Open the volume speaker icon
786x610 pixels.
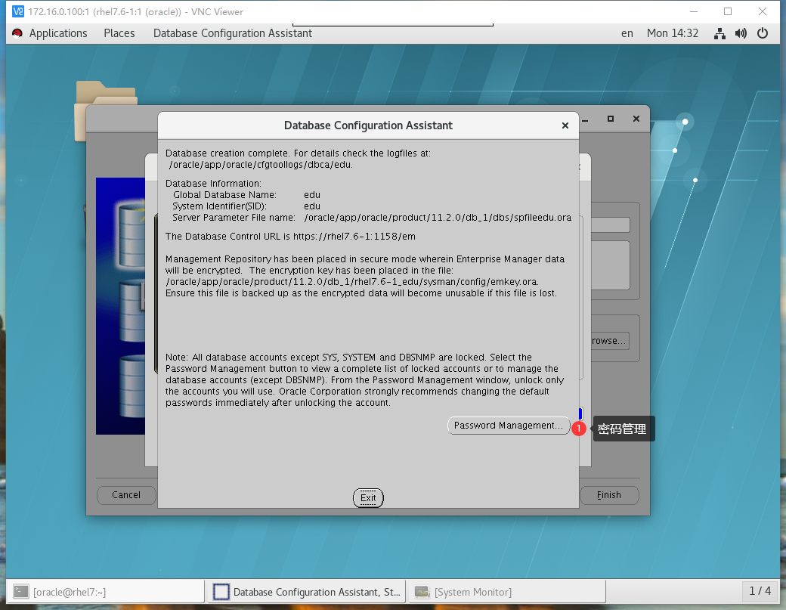pos(741,33)
